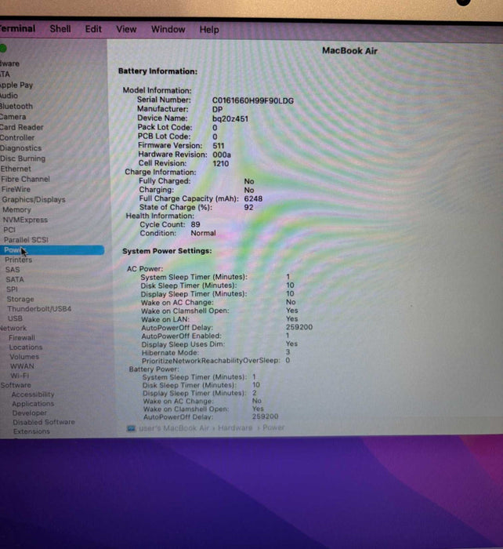The width and height of the screenshot is (503, 549).
Task: Select Disabled Software in the sidebar
Action: (x=44, y=422)
